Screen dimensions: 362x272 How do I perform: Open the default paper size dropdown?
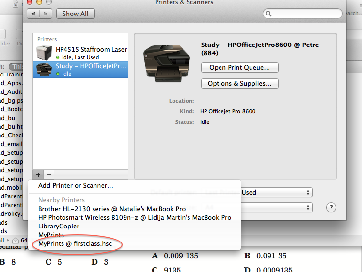point(277,207)
